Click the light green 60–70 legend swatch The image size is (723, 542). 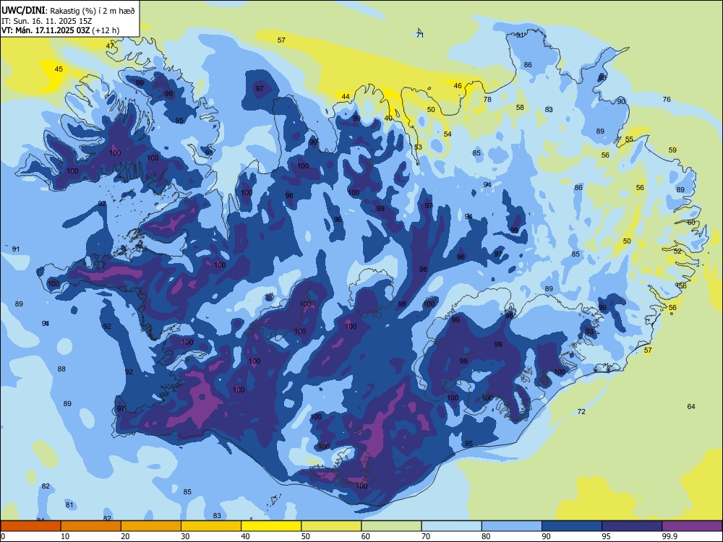[391, 526]
